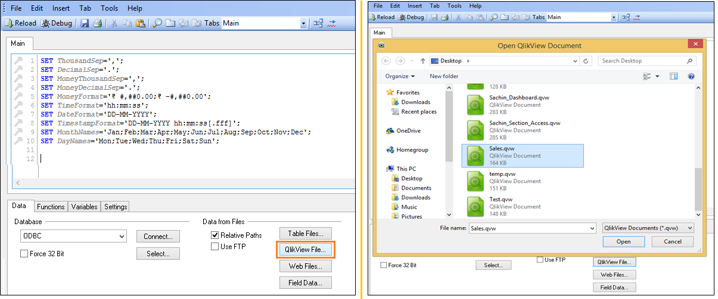Click the Print icon in left editor toolbar
The width and height of the screenshot is (718, 299).
(98, 23)
